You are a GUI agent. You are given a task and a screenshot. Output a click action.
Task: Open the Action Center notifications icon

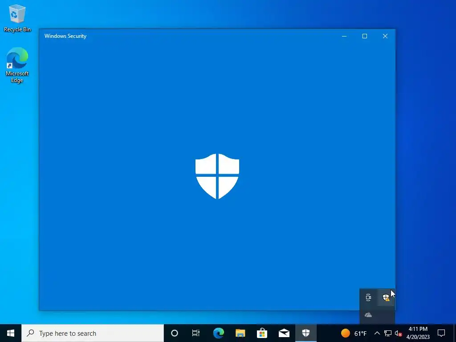click(441, 333)
